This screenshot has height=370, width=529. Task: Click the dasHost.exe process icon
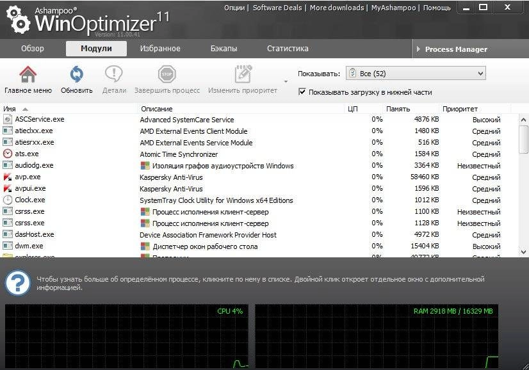(x=8, y=234)
